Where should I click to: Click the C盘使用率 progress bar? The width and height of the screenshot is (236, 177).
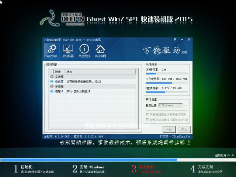(167, 92)
